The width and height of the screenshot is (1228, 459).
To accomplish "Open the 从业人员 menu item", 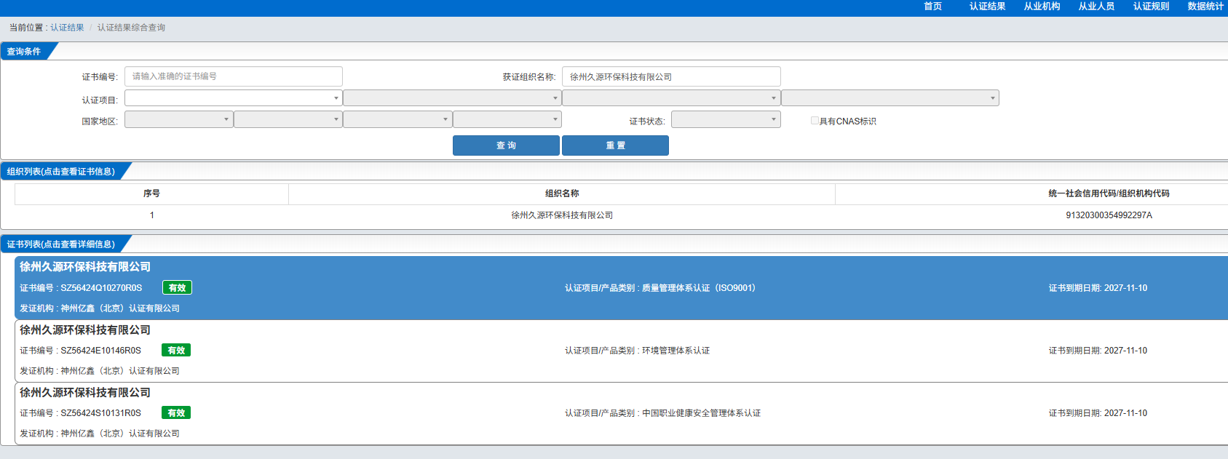I will click(x=1096, y=7).
